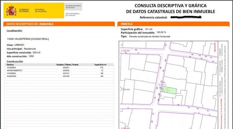Click the '4.290.550' coordinate label on map

(125, 51)
